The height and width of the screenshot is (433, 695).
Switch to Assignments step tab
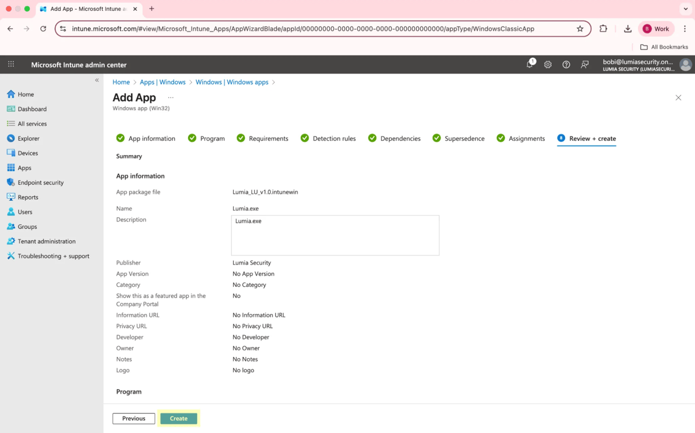521,138
